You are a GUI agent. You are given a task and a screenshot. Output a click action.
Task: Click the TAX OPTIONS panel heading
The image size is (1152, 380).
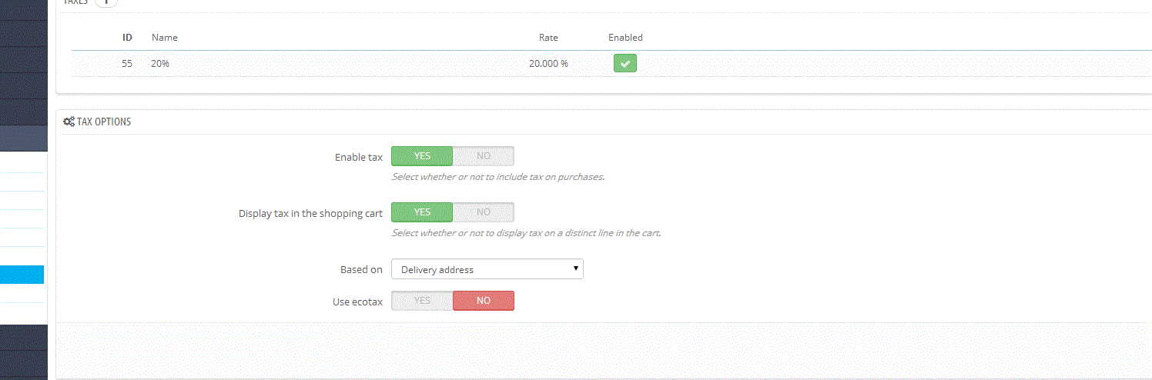(x=104, y=122)
